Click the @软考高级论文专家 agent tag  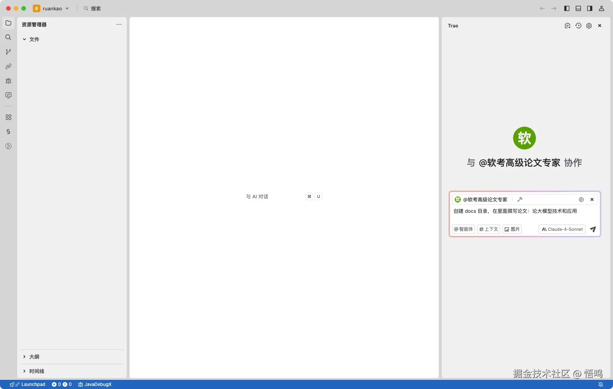481,199
